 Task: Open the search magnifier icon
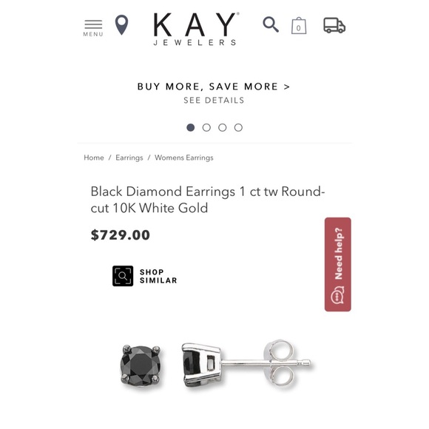pos(271,24)
